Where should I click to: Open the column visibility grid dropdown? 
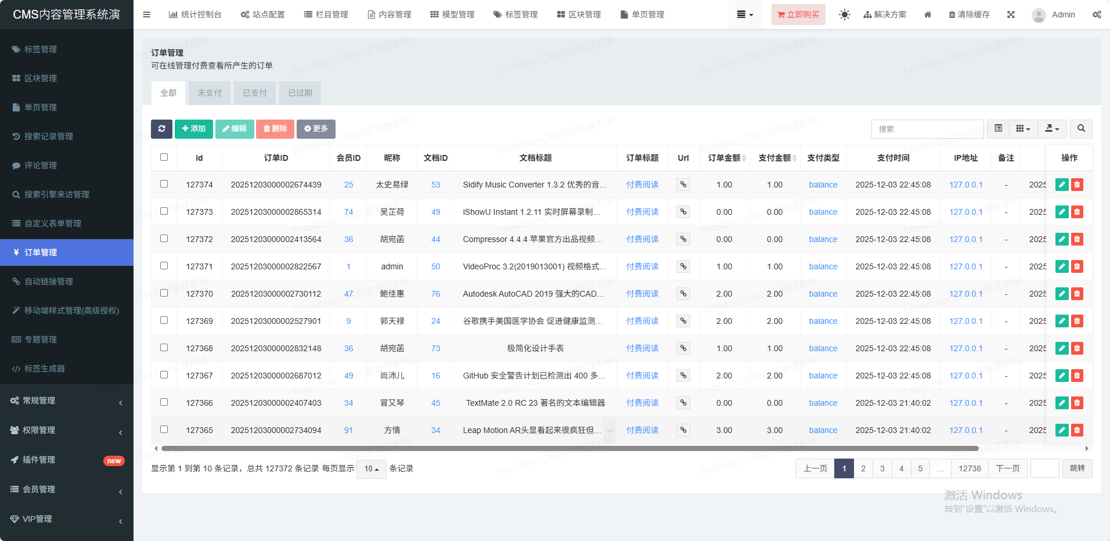(x=1023, y=129)
